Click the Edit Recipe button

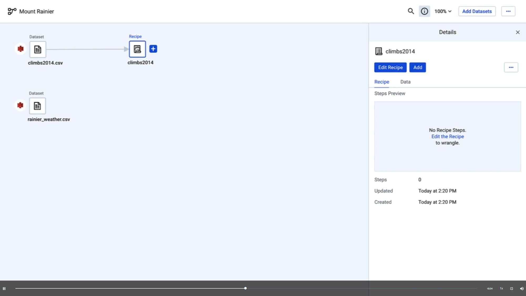point(390,67)
